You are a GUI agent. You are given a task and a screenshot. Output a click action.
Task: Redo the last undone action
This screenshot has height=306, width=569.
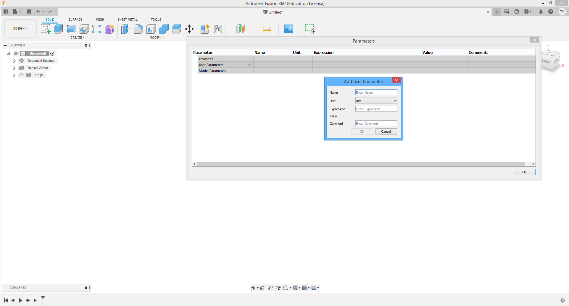click(x=50, y=12)
